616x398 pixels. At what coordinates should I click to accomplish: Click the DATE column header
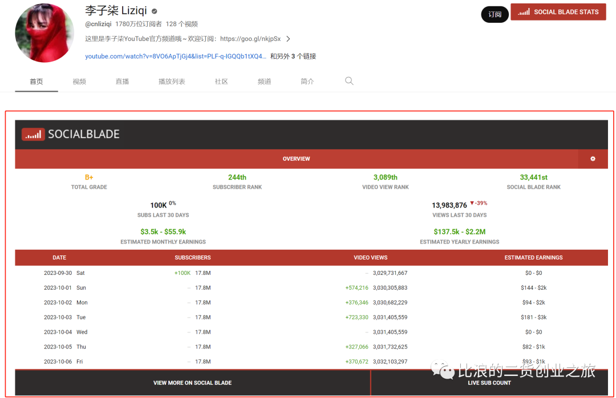click(x=59, y=258)
